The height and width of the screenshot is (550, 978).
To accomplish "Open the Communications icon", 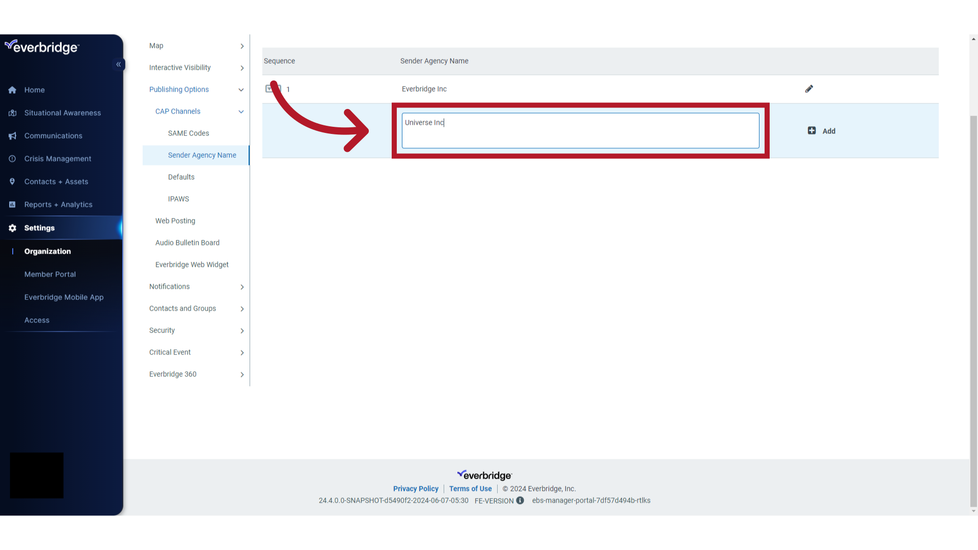I will coord(12,135).
